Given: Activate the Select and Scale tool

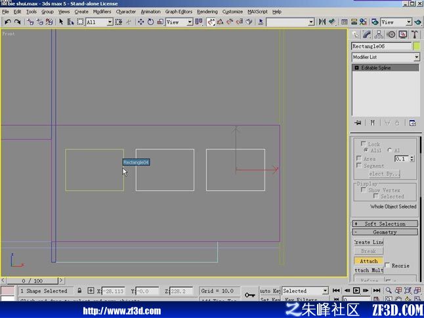Looking at the screenshot, I should tap(160, 22).
